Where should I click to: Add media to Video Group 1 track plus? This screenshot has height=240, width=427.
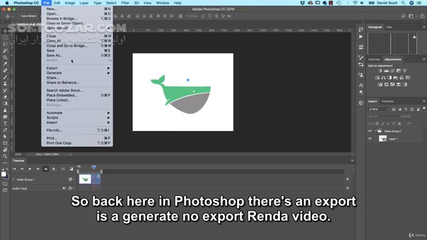click(x=348, y=179)
